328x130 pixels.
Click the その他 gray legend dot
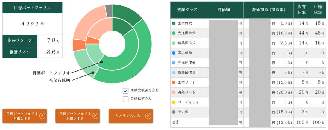click(x=174, y=112)
